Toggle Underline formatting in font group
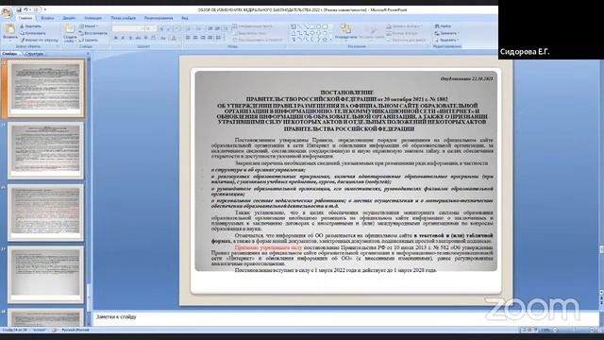604x340 pixels. pyautogui.click(x=130, y=38)
